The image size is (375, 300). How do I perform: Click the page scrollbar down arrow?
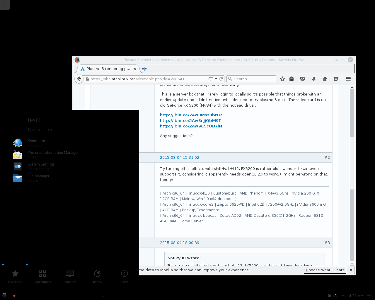click(352, 263)
